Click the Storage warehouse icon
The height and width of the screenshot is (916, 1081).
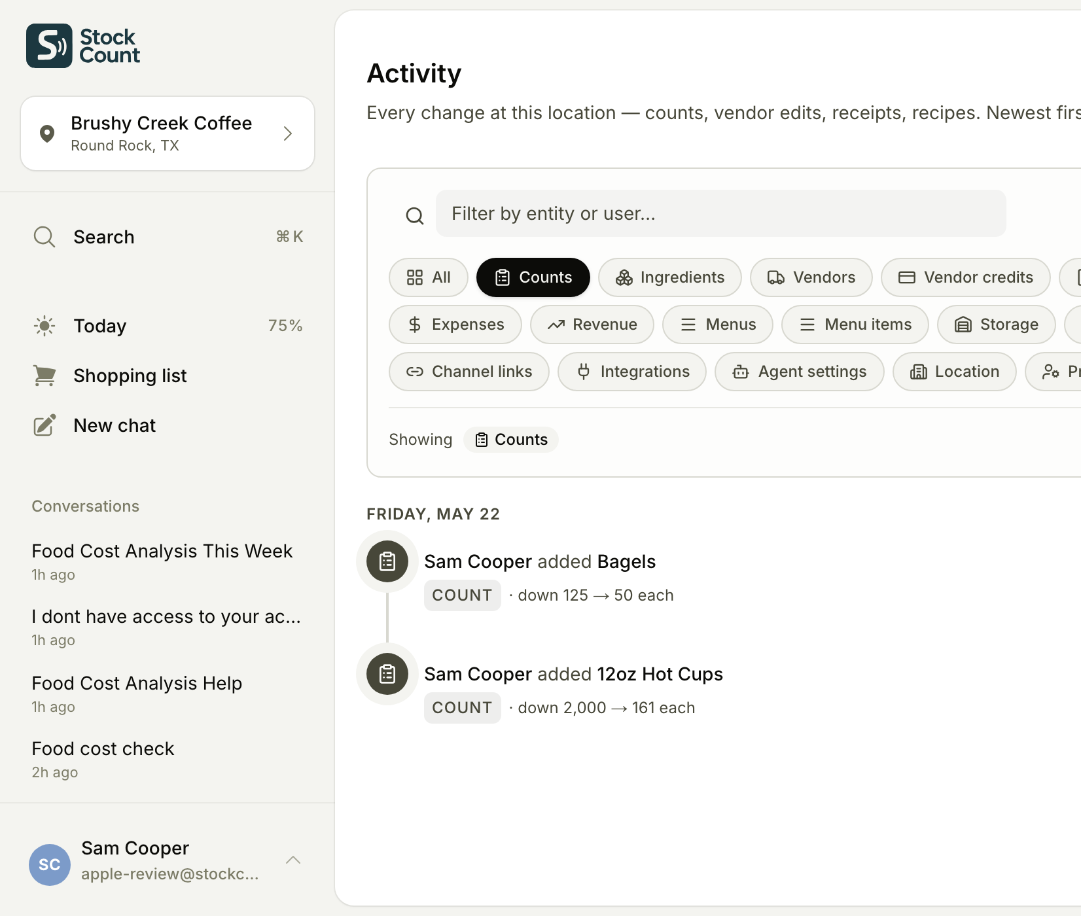click(x=963, y=325)
